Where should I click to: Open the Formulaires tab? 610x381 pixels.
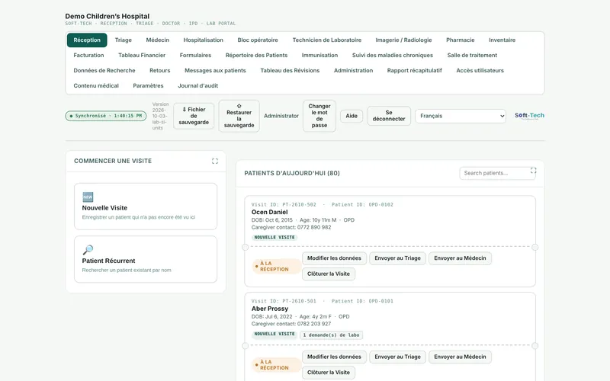pos(195,55)
